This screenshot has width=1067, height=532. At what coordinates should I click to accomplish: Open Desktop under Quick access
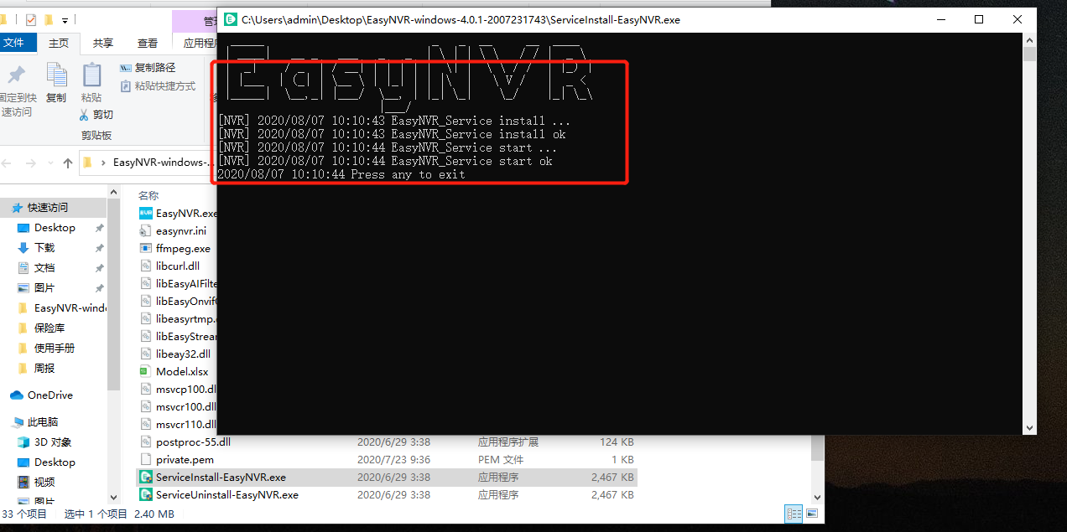coord(55,228)
